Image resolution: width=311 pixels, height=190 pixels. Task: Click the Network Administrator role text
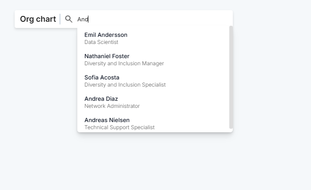click(112, 106)
